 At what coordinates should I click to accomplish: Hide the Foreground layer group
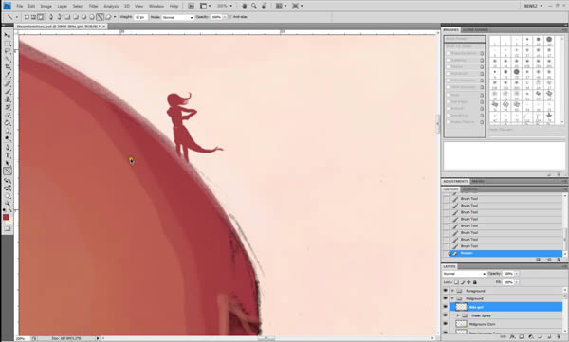[446, 291]
